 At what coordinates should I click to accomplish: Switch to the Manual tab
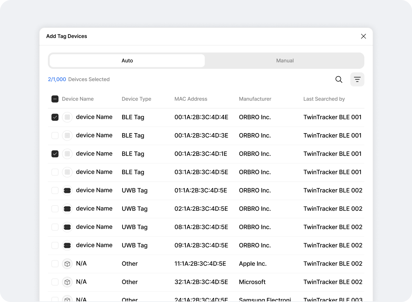click(x=285, y=61)
